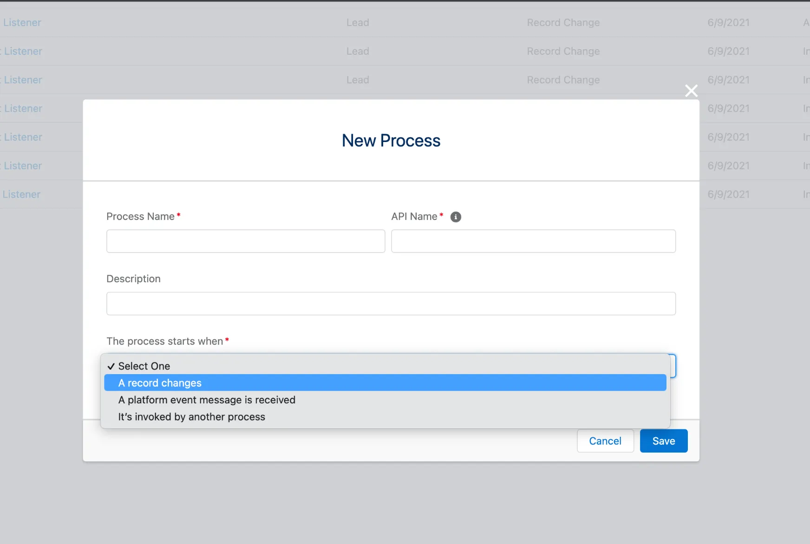
Task: Focus the Description text field
Action: (x=391, y=304)
